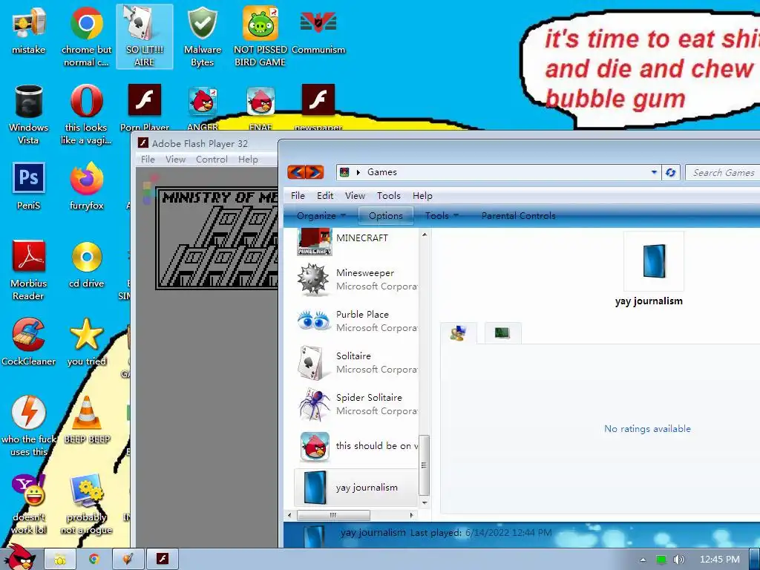Image resolution: width=760 pixels, height=570 pixels.
Task: Click the Search Games field
Action: pos(722,172)
